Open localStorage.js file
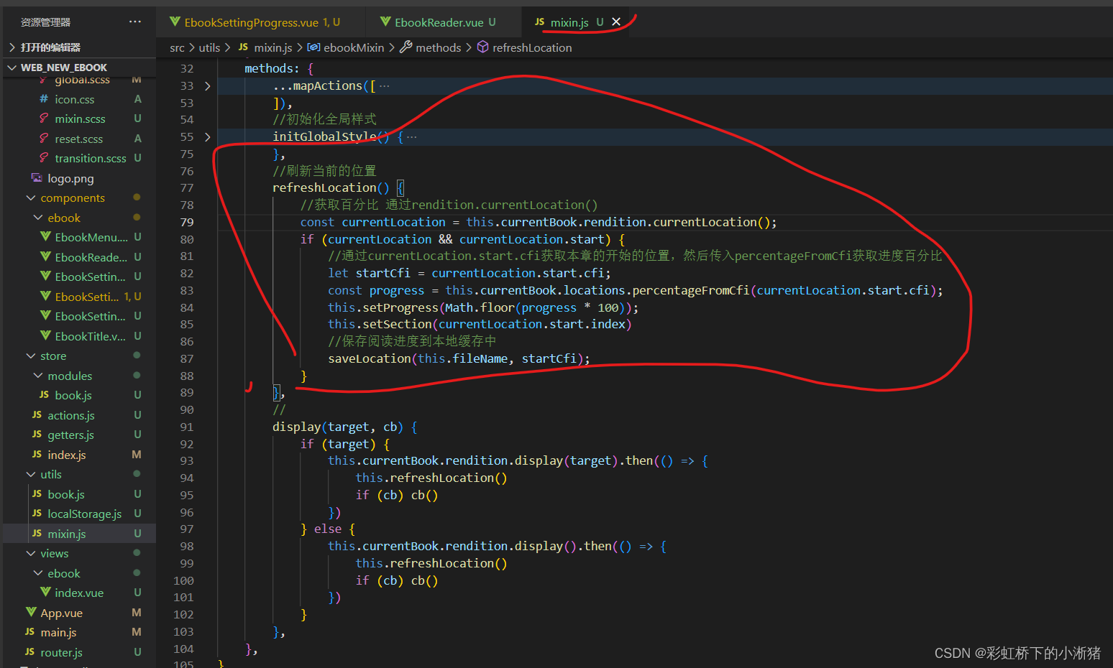The width and height of the screenshot is (1113, 668). point(85,514)
